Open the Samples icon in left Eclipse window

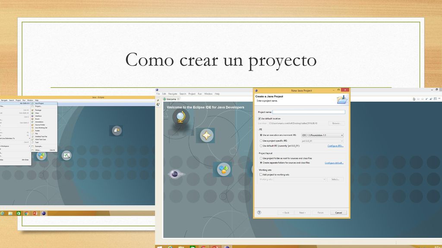click(x=41, y=155)
